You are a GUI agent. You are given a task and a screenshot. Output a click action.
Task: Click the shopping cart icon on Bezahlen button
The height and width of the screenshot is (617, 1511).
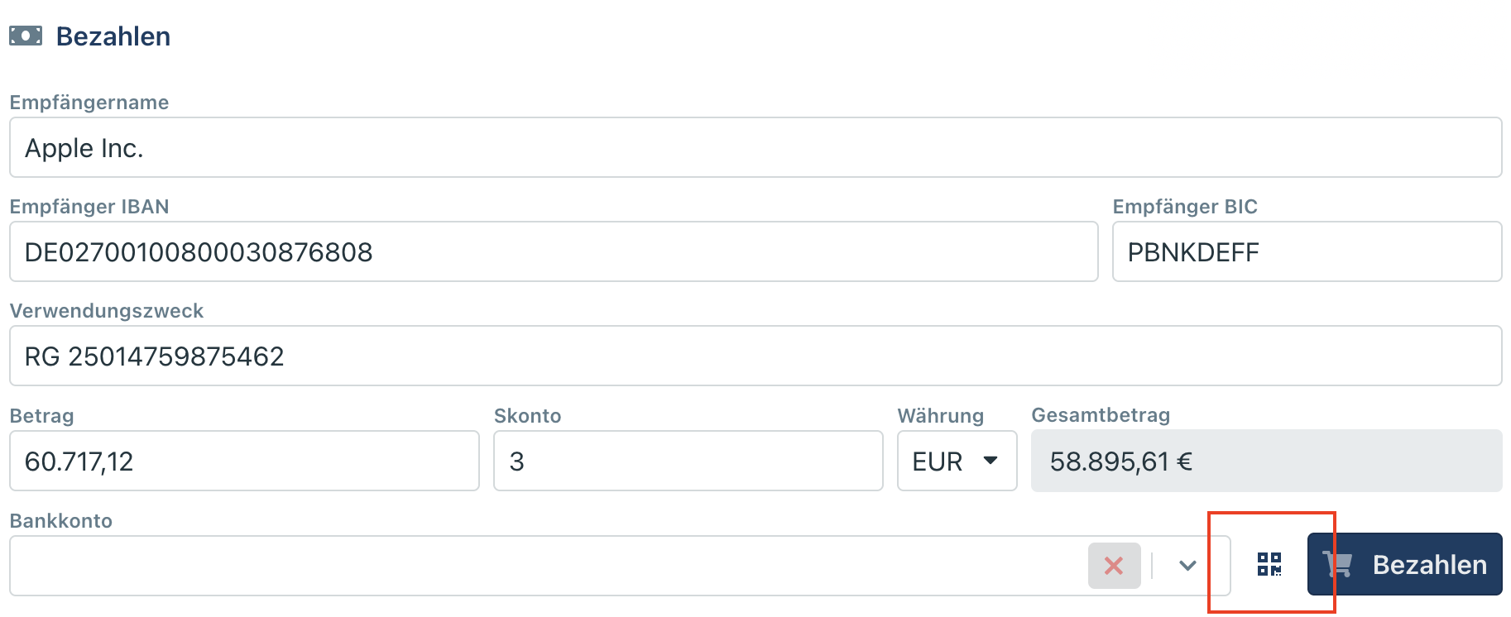[x=1338, y=565]
